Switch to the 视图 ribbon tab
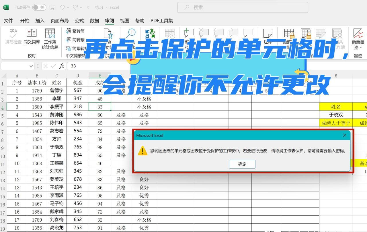367x232 pixels. point(124,20)
